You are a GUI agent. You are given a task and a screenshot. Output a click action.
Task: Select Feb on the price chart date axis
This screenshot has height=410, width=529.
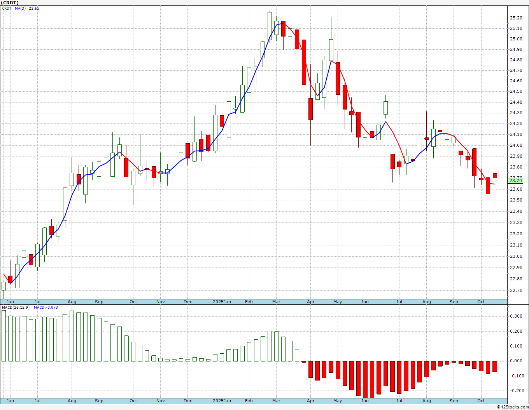click(x=249, y=302)
